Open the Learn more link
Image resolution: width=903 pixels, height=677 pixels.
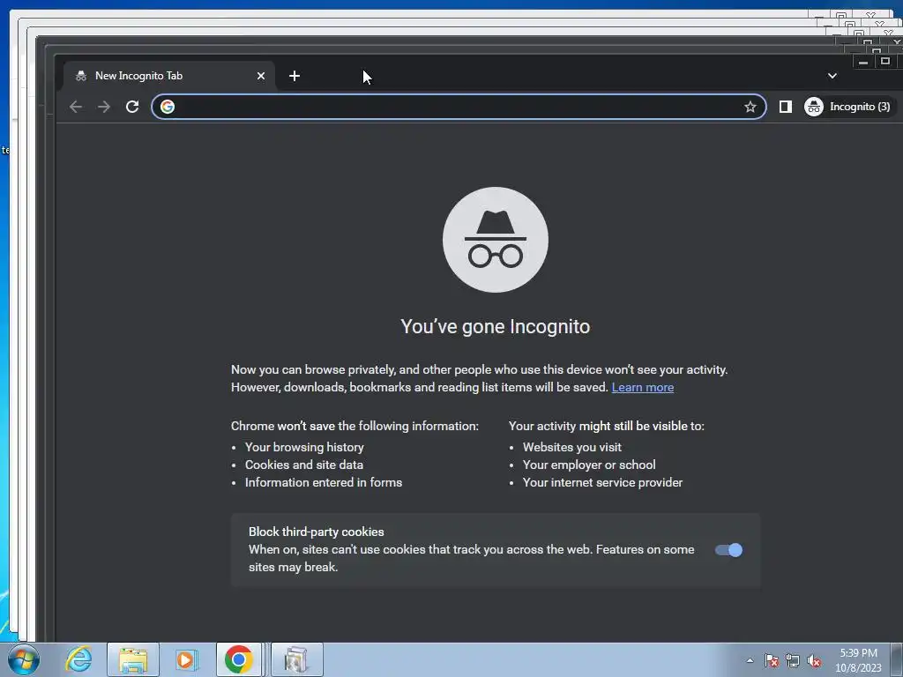point(643,388)
